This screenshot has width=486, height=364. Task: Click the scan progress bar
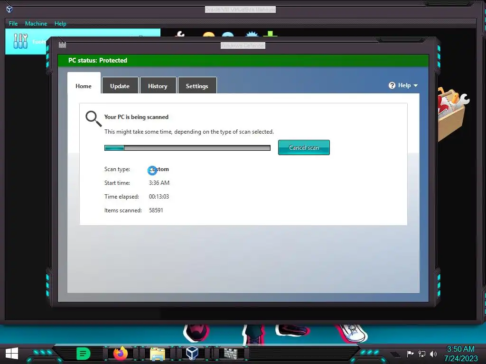(x=187, y=148)
